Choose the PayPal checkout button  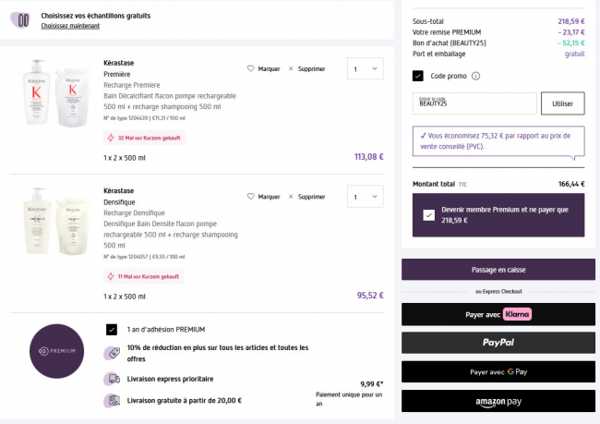pos(498,343)
